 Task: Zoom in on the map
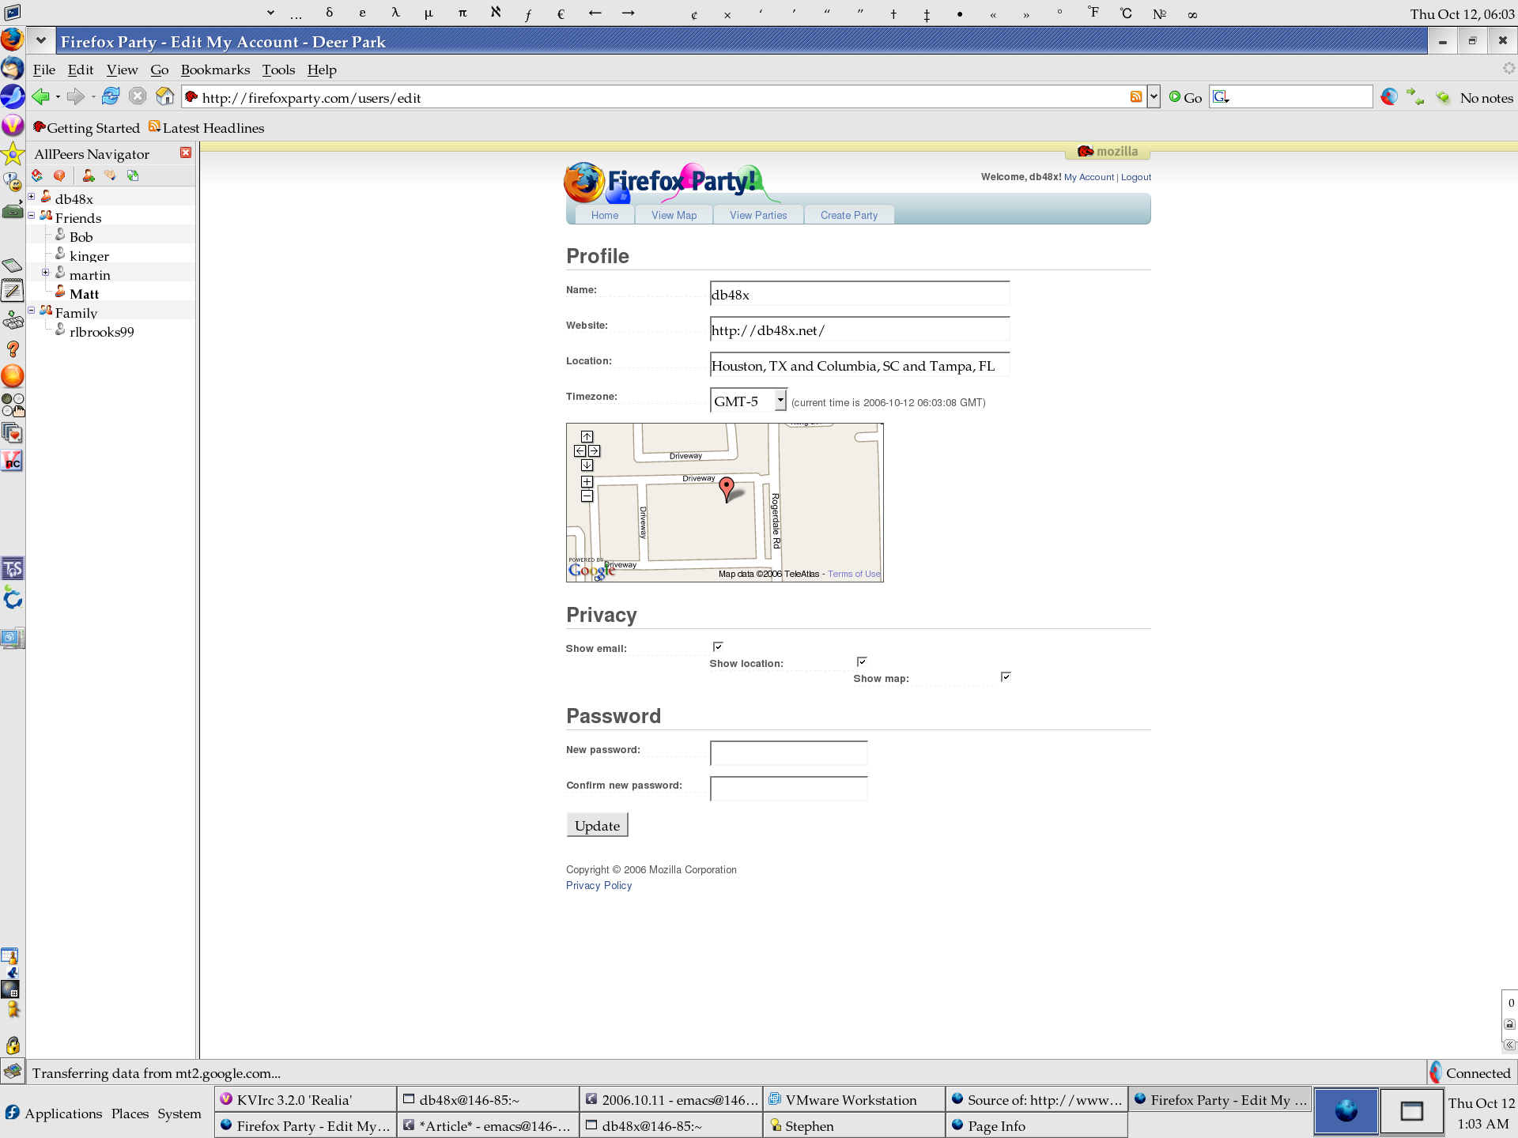pos(587,481)
